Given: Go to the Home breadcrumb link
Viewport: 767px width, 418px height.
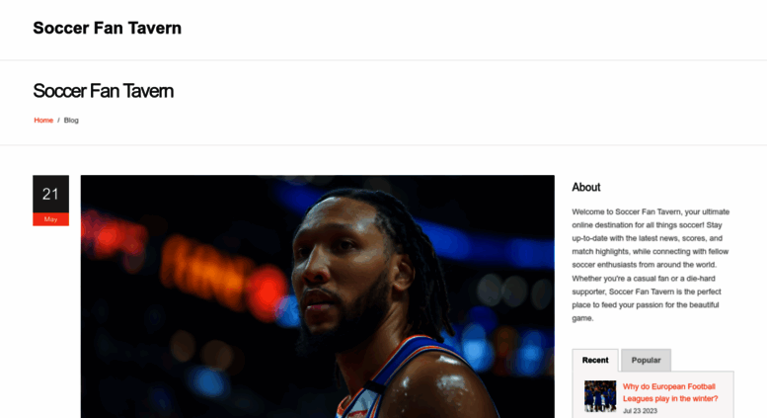Looking at the screenshot, I should (x=43, y=120).
